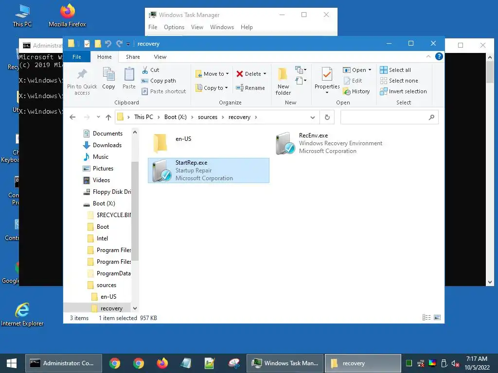The image size is (498, 373).
Task: Click Copy in the Clipboard group
Action: coord(108,78)
